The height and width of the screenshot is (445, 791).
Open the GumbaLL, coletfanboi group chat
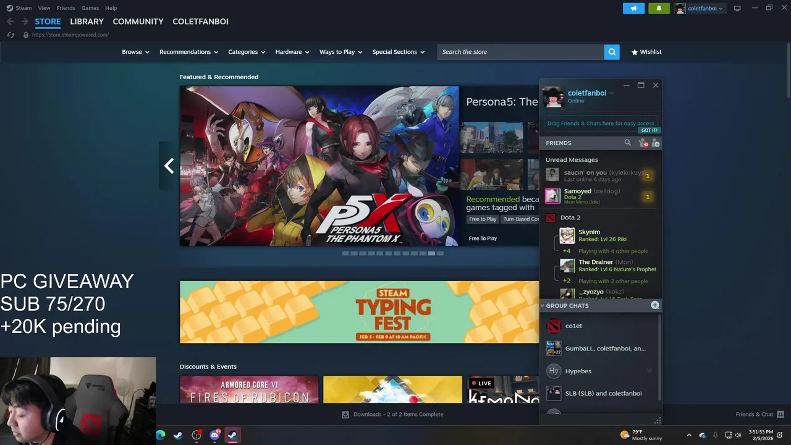coord(599,349)
